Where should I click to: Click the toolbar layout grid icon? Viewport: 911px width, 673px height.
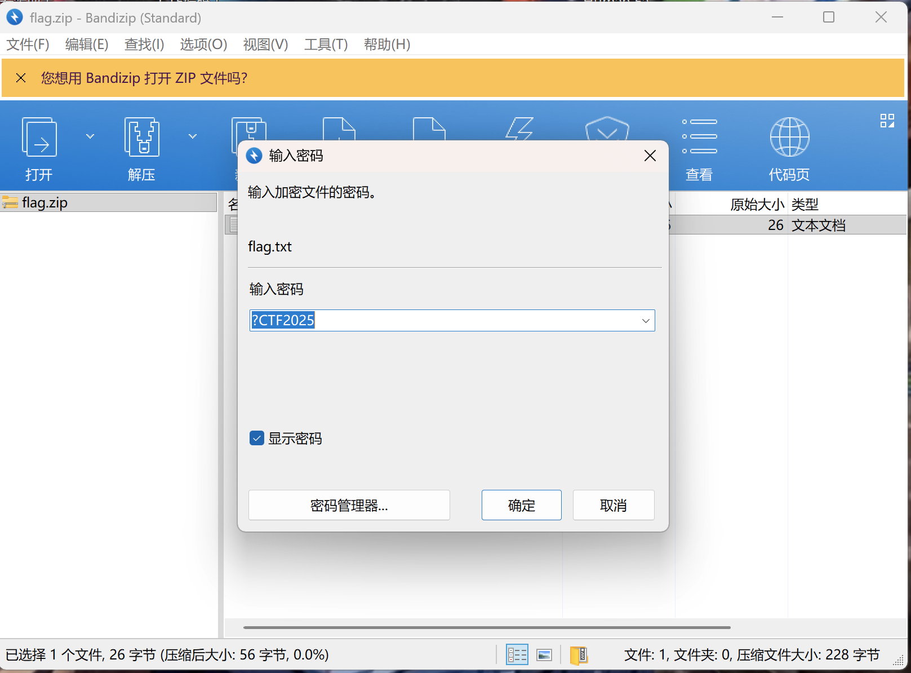tap(887, 121)
